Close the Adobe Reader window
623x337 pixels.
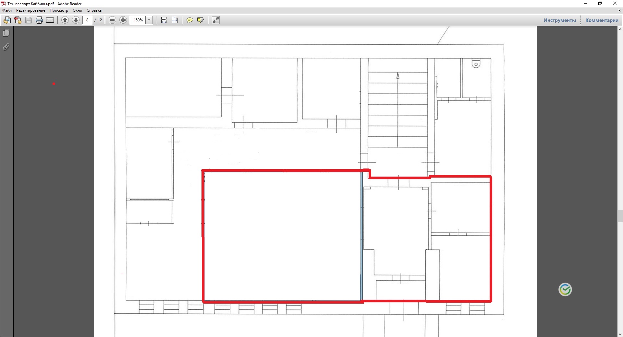click(615, 4)
